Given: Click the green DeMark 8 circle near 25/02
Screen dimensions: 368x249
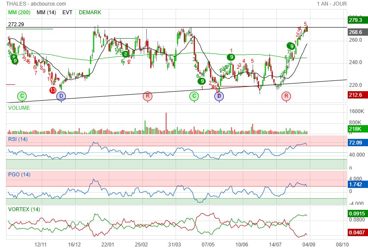Looking at the screenshot, I should pyautogui.click(x=126, y=54).
